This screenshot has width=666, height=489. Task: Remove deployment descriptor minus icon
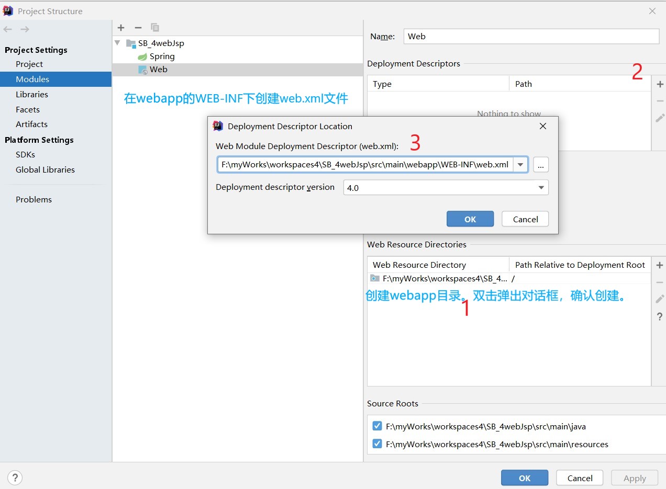(x=660, y=101)
